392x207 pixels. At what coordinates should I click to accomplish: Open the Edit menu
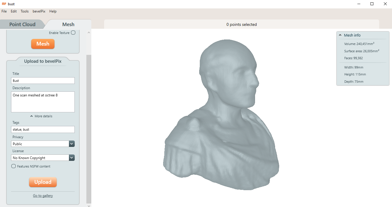(x=14, y=11)
